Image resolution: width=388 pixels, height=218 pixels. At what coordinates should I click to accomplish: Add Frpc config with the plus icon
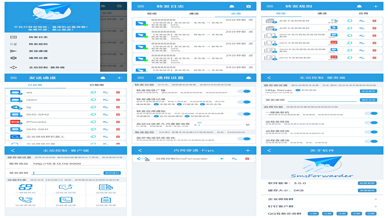248,150
